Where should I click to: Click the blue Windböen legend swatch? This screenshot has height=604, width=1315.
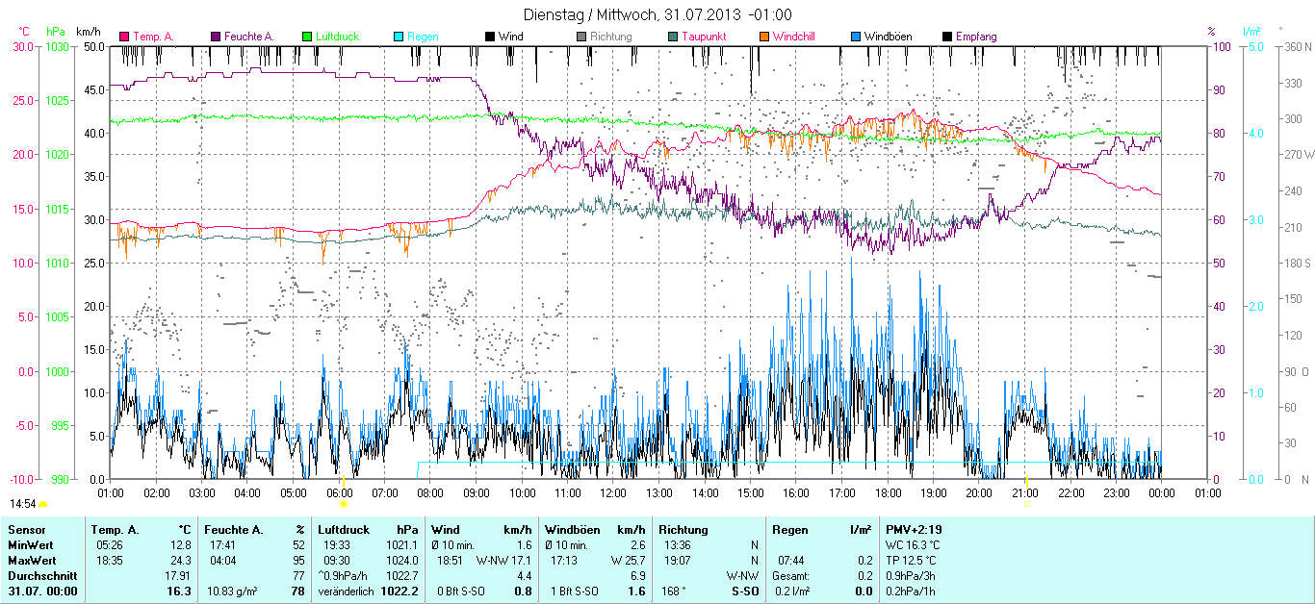pyautogui.click(x=856, y=37)
